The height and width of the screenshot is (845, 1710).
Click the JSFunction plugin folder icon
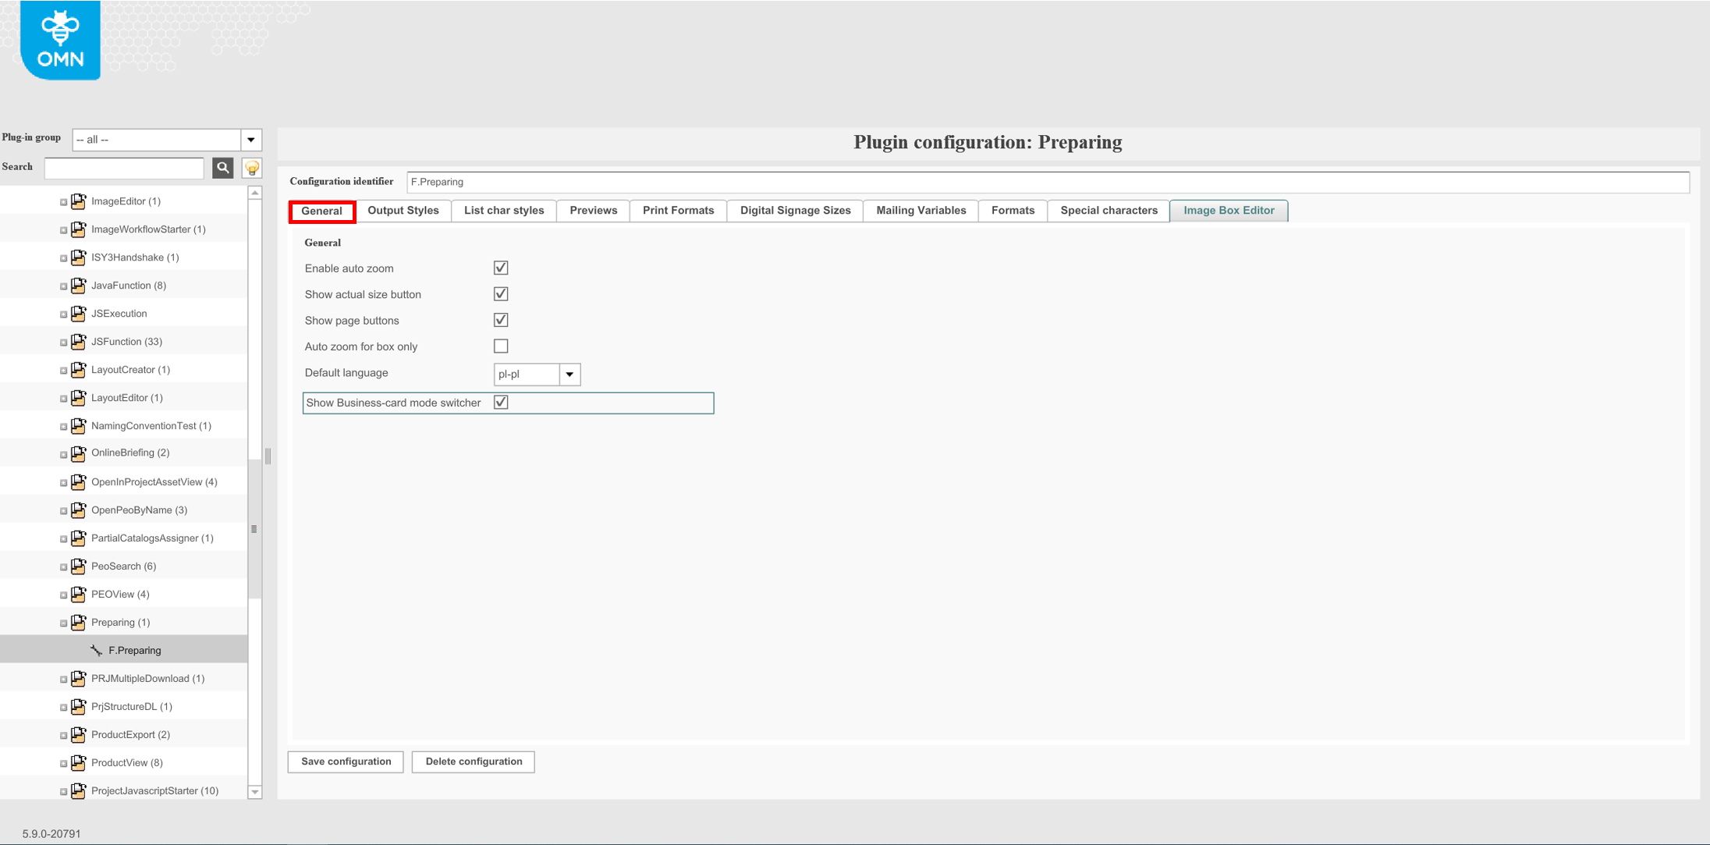point(79,341)
